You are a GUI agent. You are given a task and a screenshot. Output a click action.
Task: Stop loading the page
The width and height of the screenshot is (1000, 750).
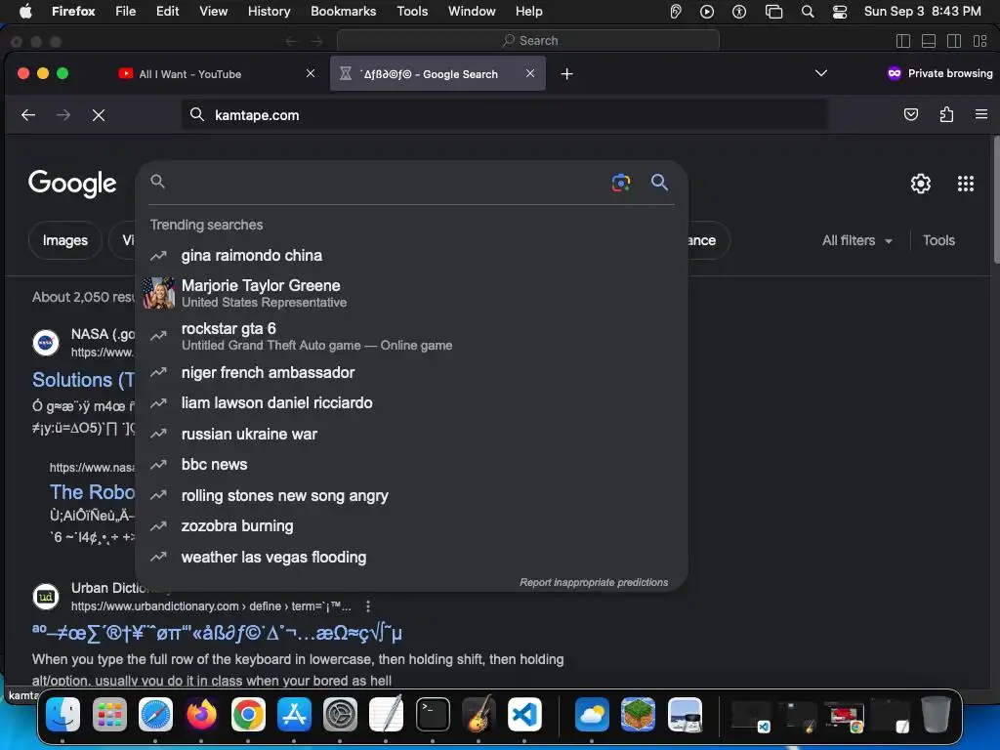[x=99, y=115]
